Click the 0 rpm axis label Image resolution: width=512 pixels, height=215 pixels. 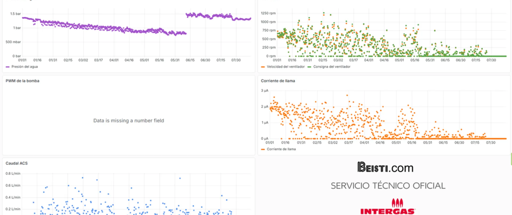coord(271,56)
